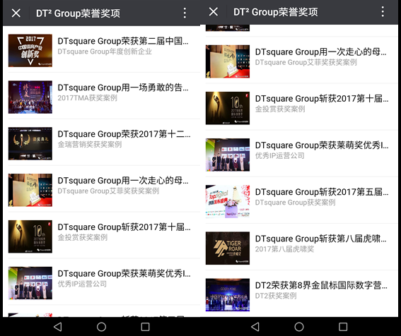Tap page title 'DT² Group荣誉奖项' on left screen

pyautogui.click(x=78, y=13)
